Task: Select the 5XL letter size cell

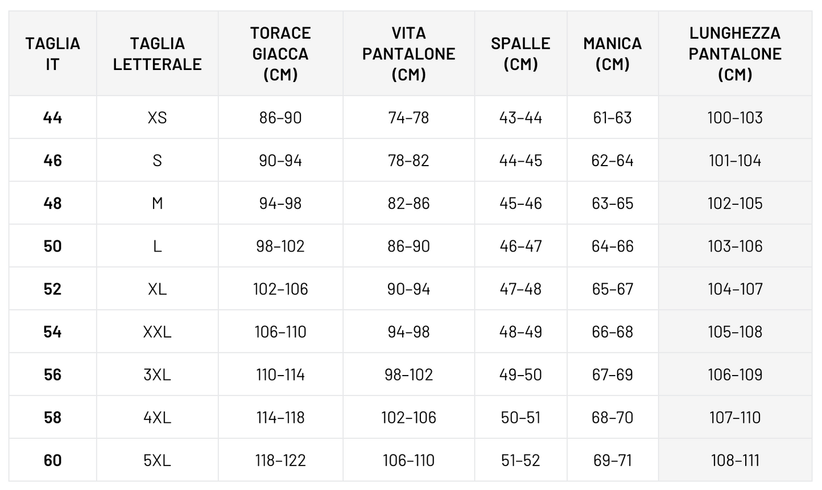Action: coord(157,460)
